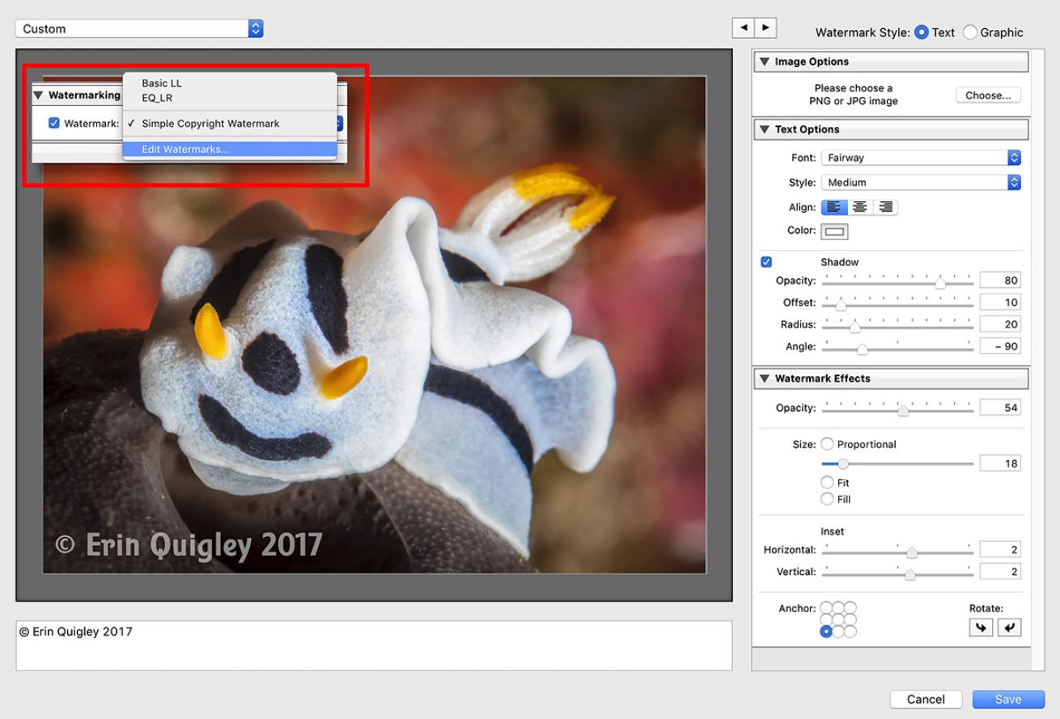1060x719 pixels.
Task: Select the bottom-left anchor point
Action: click(x=826, y=632)
